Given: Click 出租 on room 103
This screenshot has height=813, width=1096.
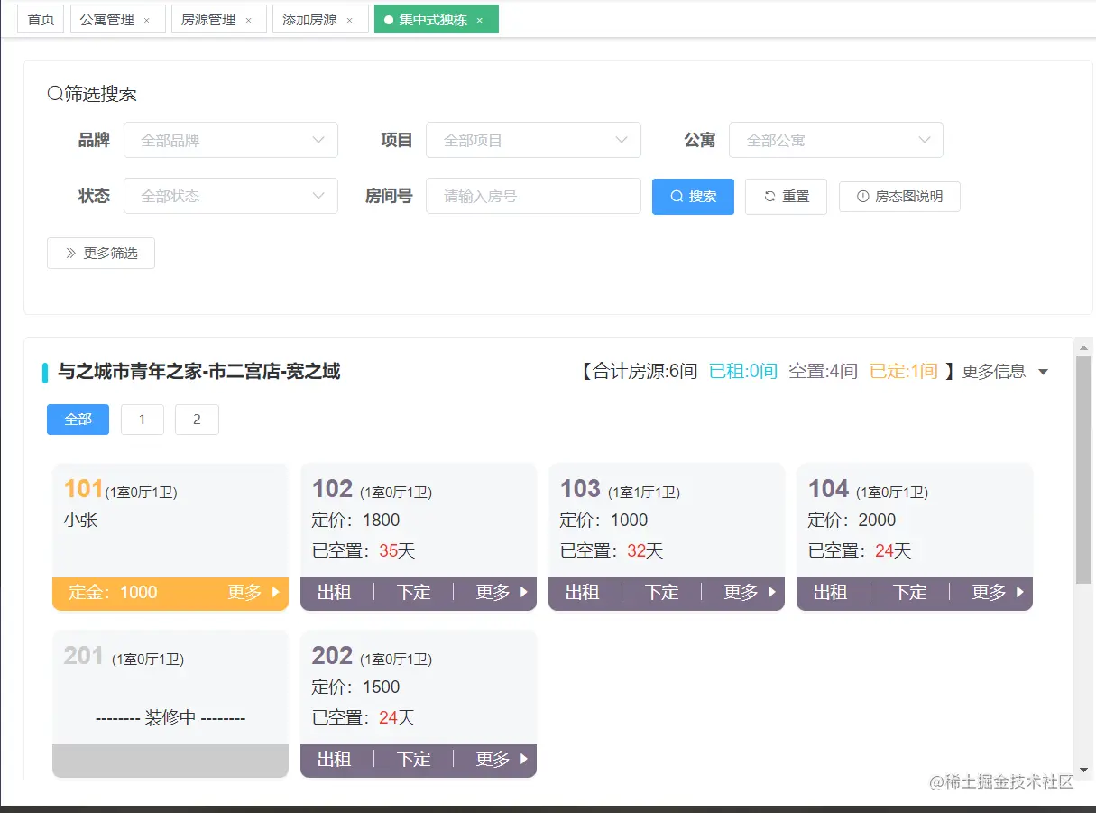Looking at the screenshot, I should coord(582,593).
